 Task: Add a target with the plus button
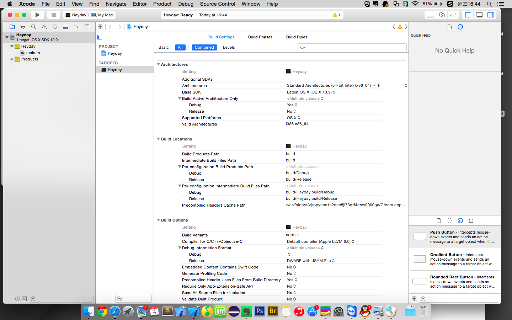pyautogui.click(x=100, y=299)
